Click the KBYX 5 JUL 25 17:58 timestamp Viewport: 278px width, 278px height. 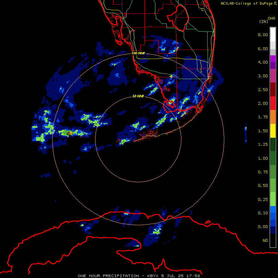tap(174, 276)
